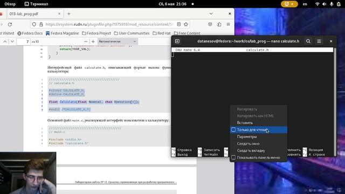Click 'Справка' in nano shortcut bar

[184, 150]
